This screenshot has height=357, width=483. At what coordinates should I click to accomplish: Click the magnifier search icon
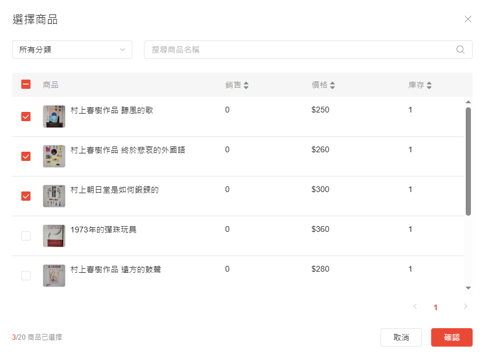point(460,50)
